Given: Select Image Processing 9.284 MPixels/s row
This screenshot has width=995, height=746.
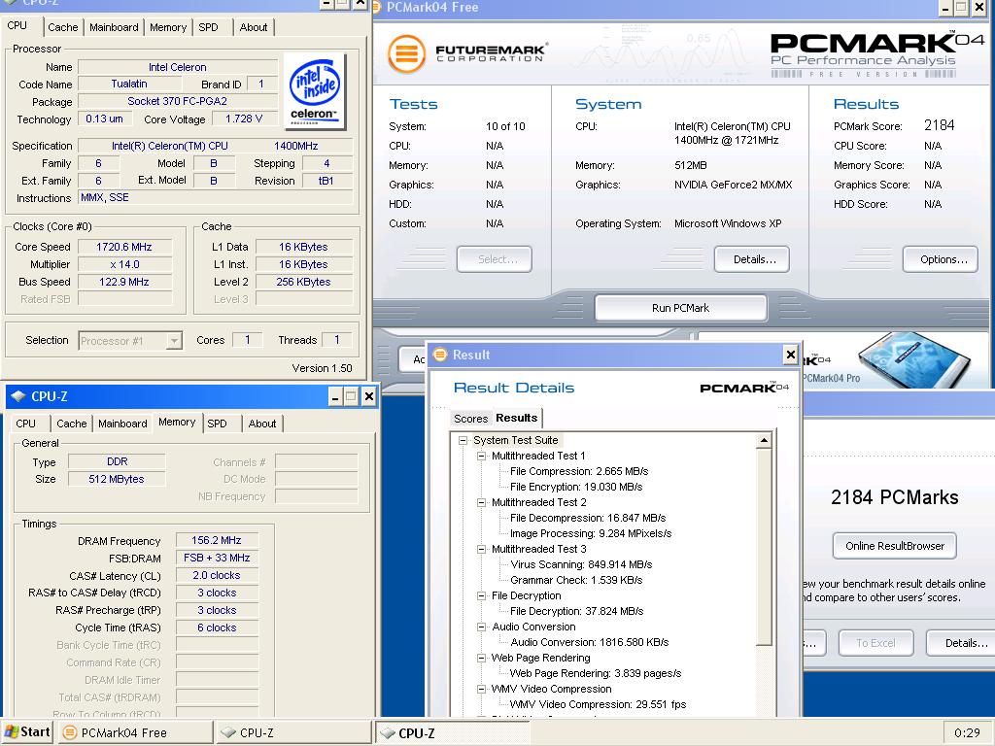Looking at the screenshot, I should click(x=591, y=533).
